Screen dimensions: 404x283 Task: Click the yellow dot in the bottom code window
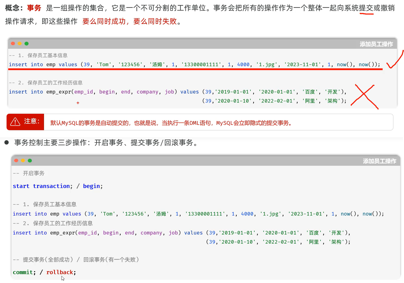23,160
